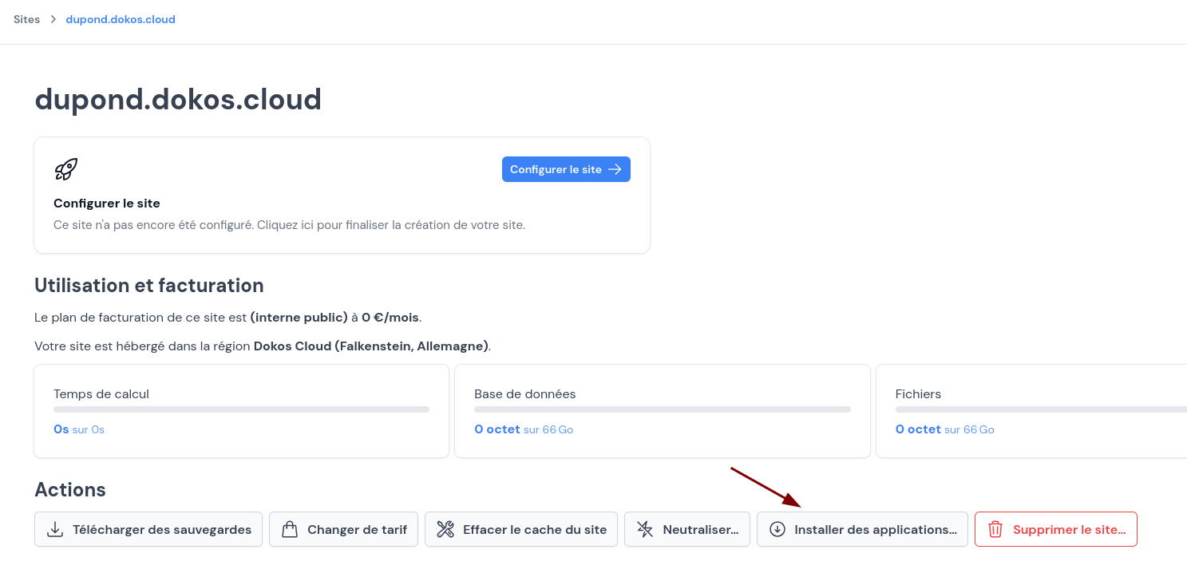
Task: Click the Base de données usage bar
Action: coord(662,409)
